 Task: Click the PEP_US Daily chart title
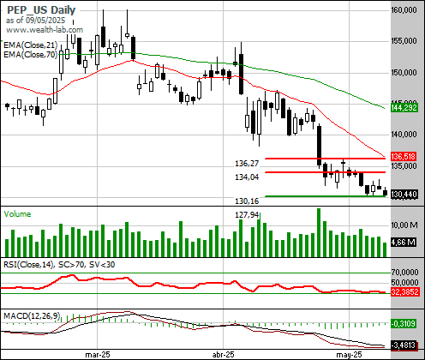click(41, 10)
